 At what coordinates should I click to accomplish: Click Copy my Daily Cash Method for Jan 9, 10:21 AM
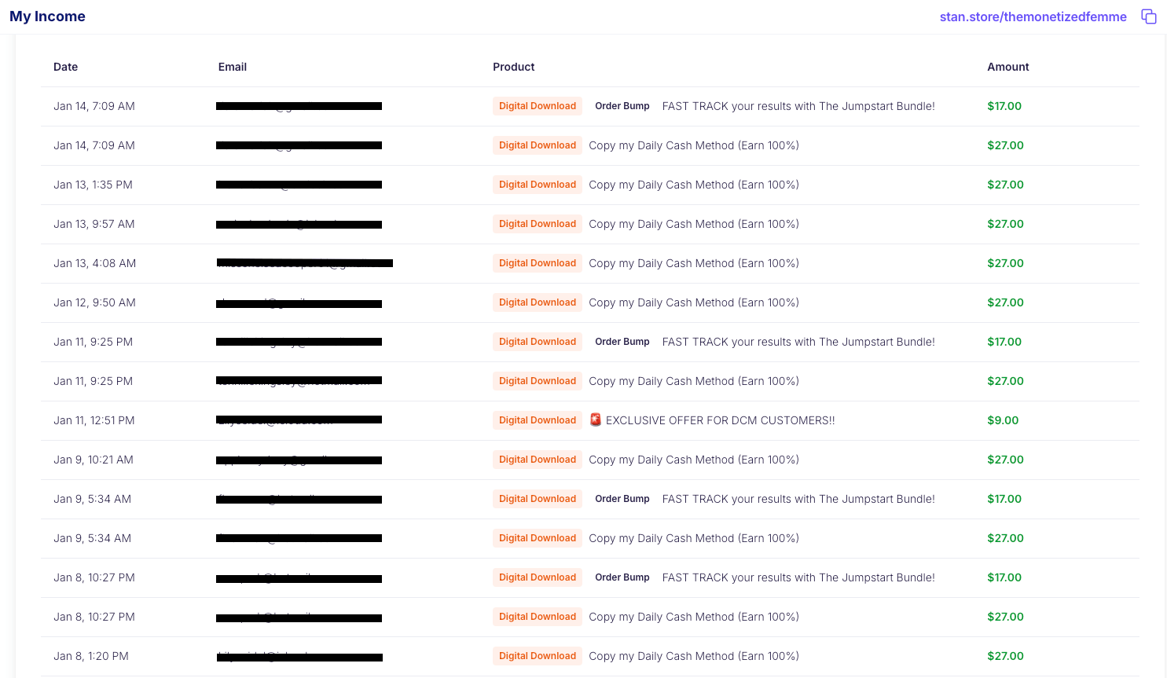[694, 460]
